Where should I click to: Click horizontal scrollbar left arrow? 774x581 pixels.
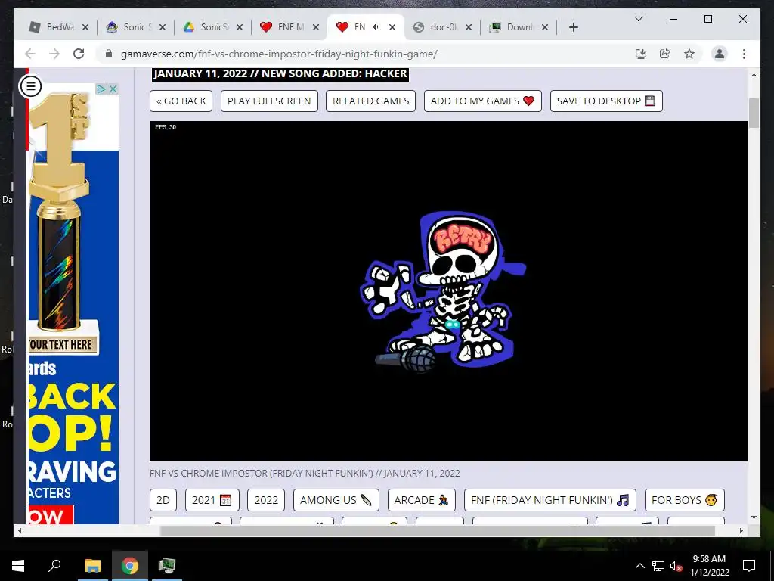(20, 530)
